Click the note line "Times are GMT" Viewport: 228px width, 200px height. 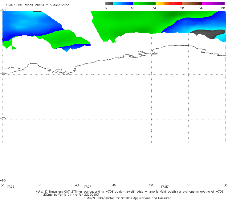point(59,192)
